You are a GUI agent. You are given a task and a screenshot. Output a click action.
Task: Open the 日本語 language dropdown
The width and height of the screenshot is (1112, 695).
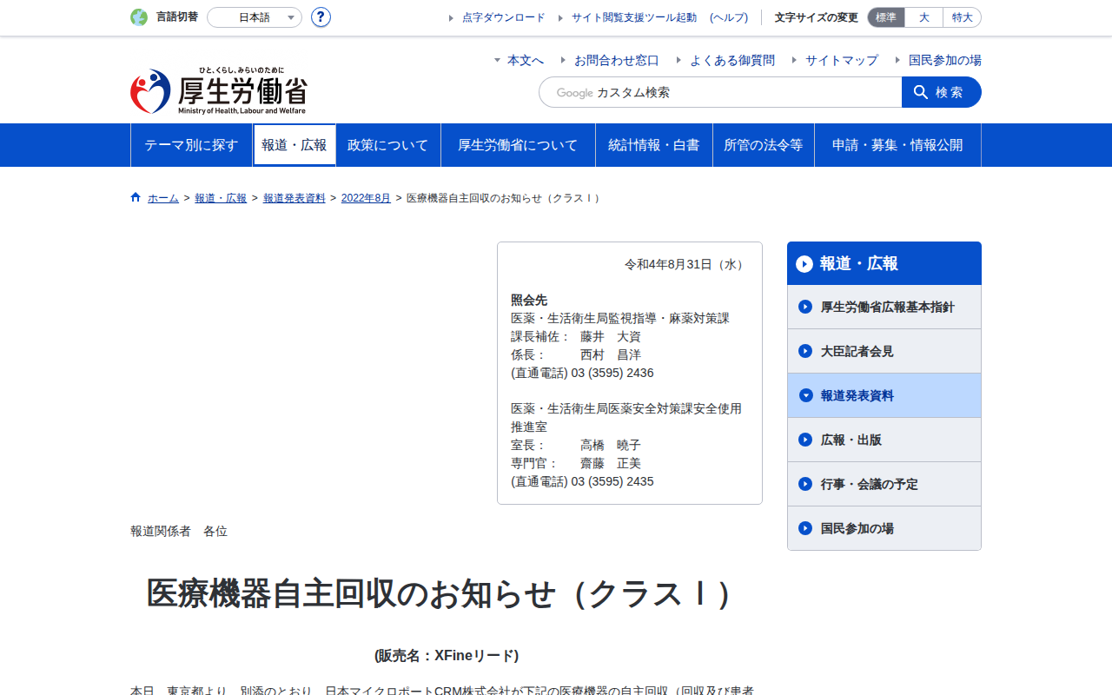pos(255,17)
